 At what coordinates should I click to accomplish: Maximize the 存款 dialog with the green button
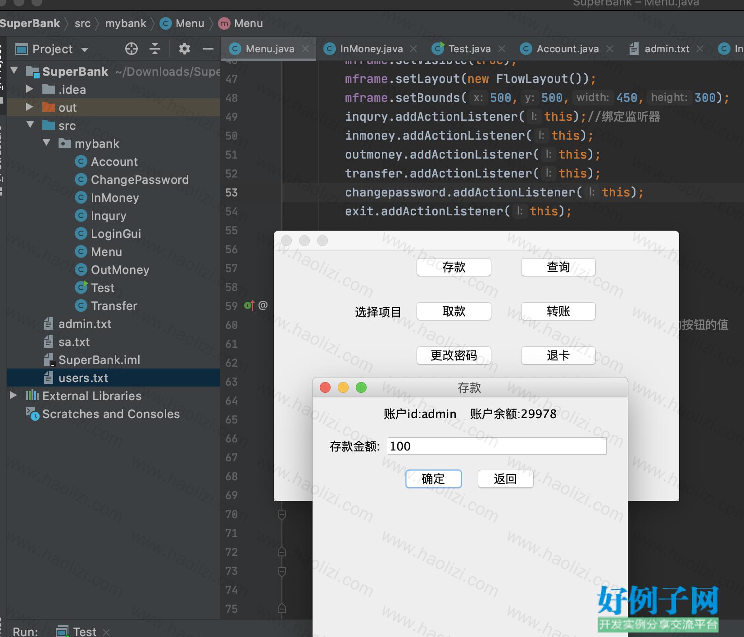[361, 387]
